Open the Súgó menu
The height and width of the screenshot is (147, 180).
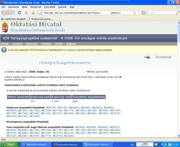pos(72,7)
